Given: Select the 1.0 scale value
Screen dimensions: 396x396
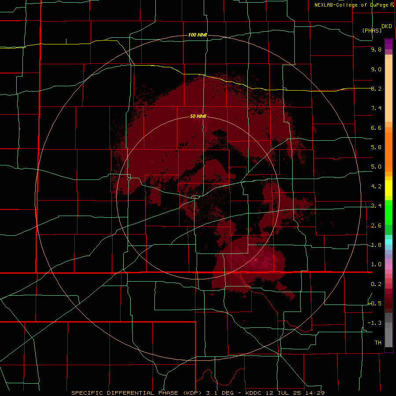Looking at the screenshot, I should point(376,264).
